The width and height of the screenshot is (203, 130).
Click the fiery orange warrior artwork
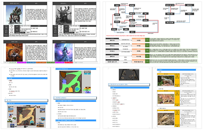[x=14, y=52]
